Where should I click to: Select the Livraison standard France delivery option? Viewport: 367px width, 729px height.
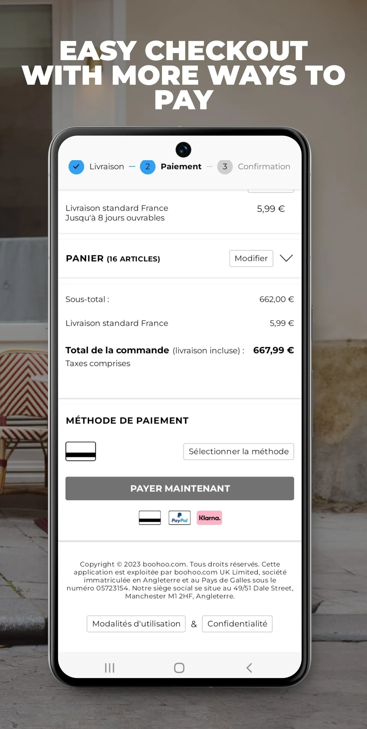pos(180,213)
